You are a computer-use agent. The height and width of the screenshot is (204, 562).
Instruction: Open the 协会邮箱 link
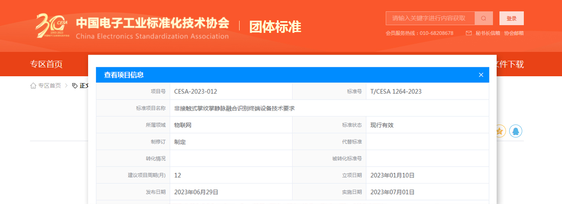(514, 33)
